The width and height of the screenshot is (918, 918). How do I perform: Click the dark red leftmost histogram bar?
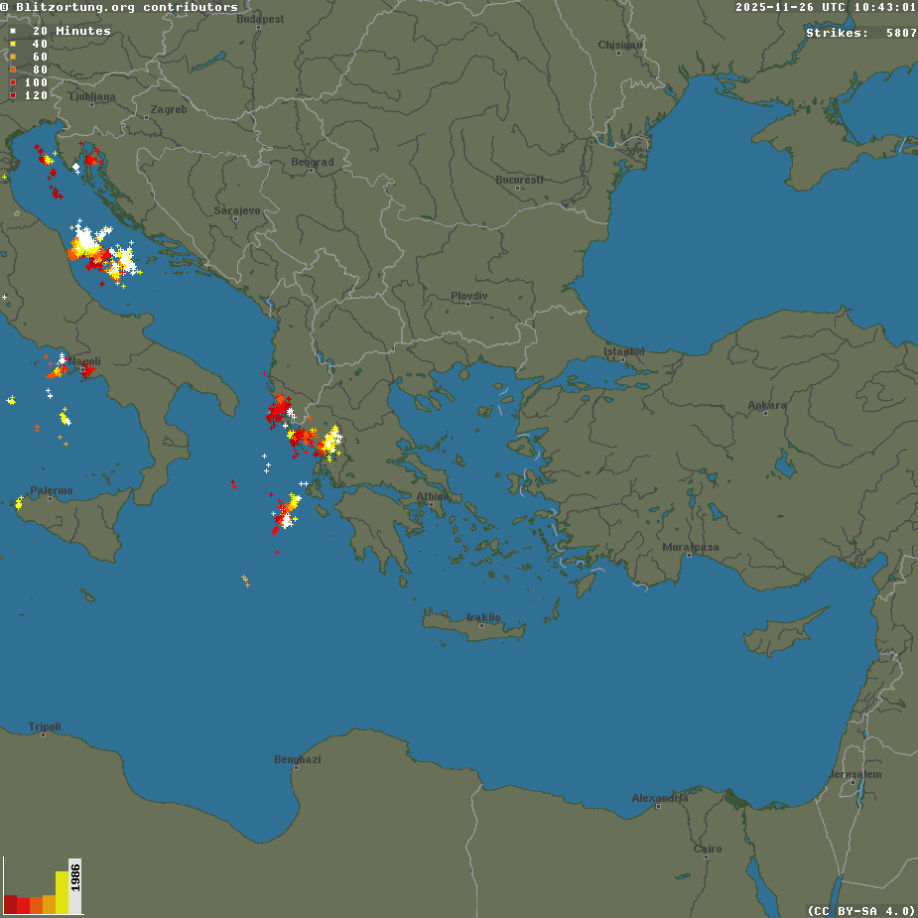[x=11, y=904]
